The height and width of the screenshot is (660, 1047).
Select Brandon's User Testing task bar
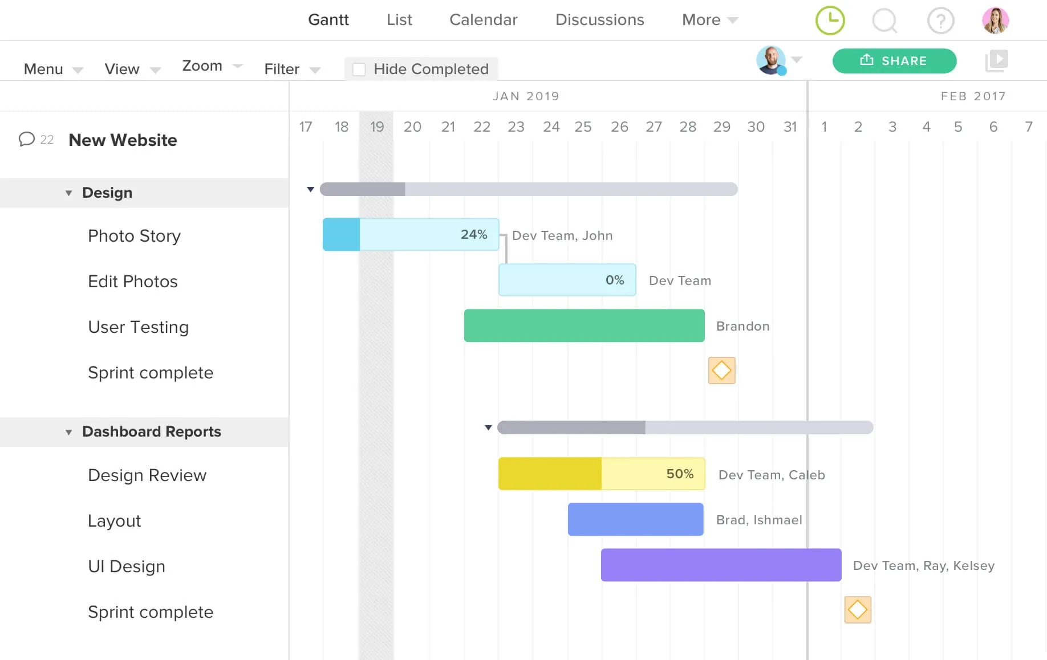tap(584, 325)
